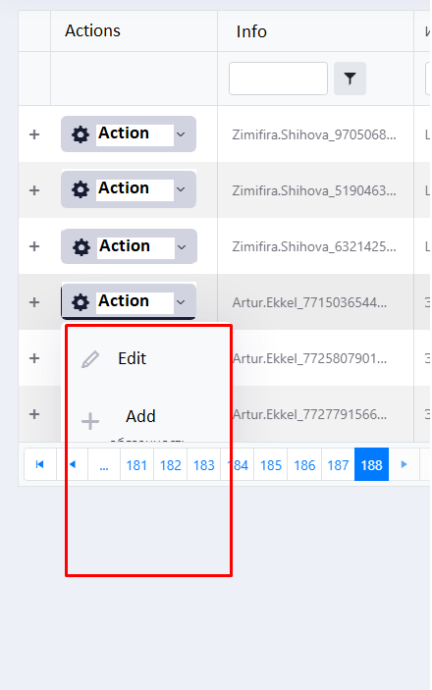Go to the first page using the skip-back icon

(39, 464)
